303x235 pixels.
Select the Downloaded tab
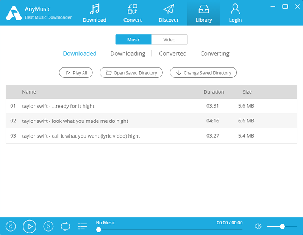[x=80, y=53]
